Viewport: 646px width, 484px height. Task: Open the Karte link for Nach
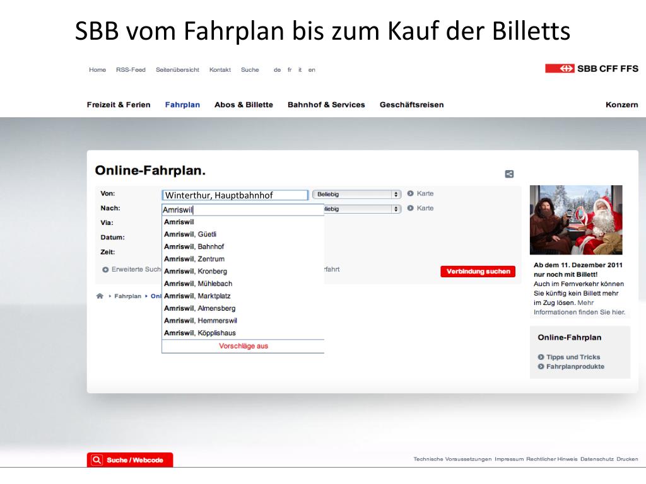coord(425,208)
